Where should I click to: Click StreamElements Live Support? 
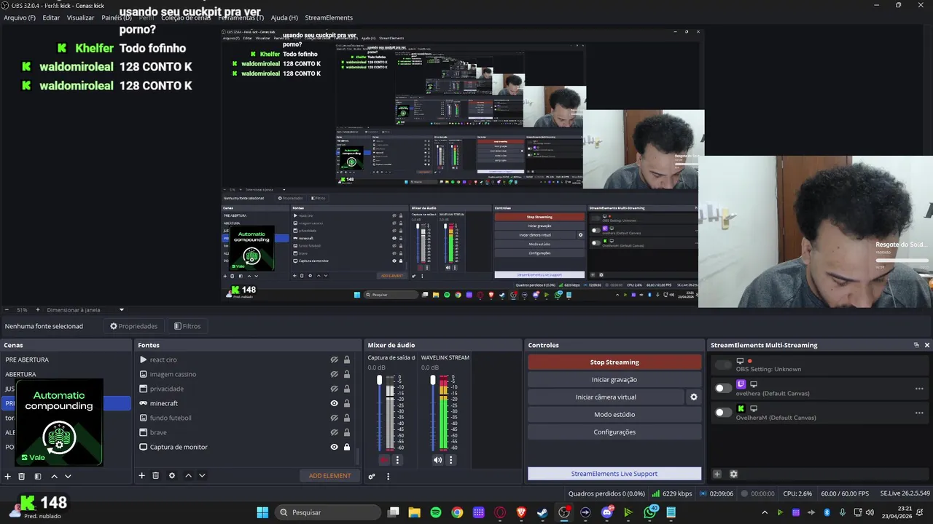614,474
